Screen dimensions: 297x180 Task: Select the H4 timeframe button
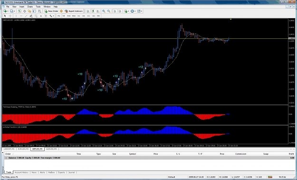pyautogui.click(x=84, y=16)
